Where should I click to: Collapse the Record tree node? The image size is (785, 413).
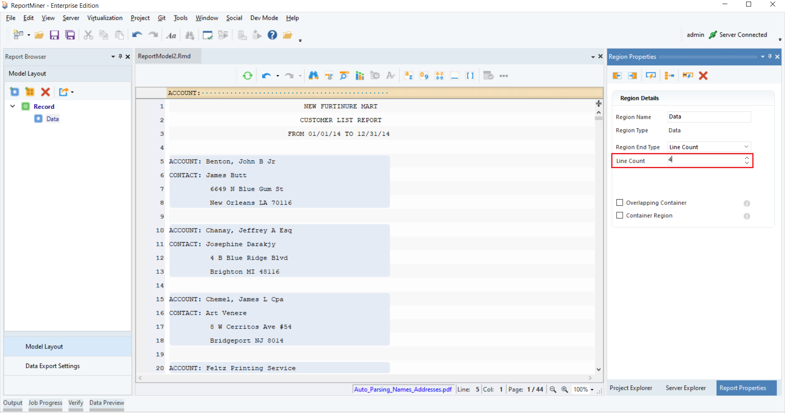(13, 107)
